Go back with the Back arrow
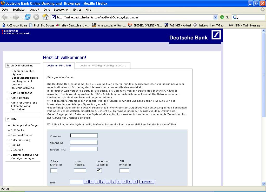 tap(5, 17)
